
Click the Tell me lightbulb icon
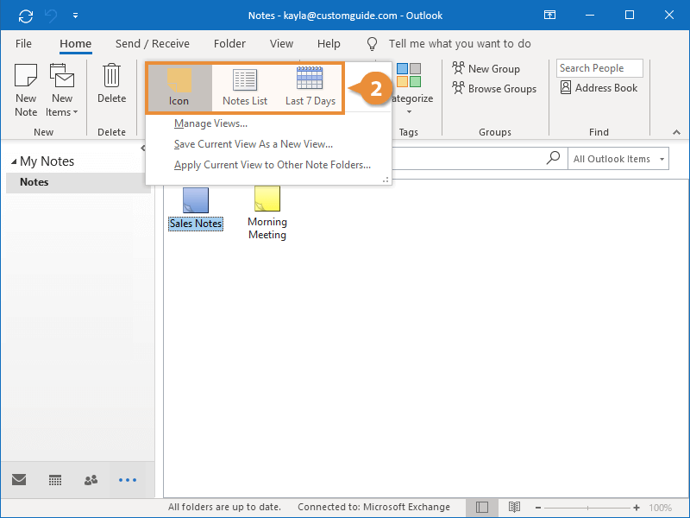coord(373,44)
